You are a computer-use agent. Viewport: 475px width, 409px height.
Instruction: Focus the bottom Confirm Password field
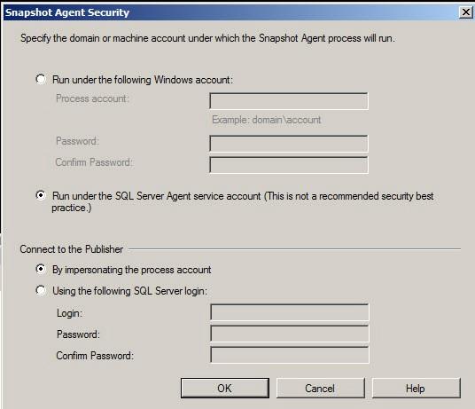click(x=290, y=355)
